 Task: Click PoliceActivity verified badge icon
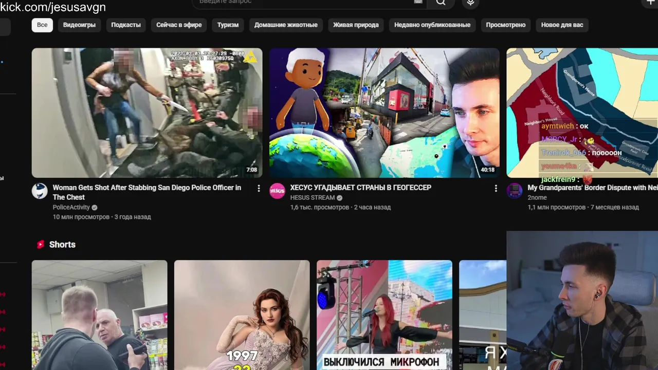pyautogui.click(x=95, y=208)
